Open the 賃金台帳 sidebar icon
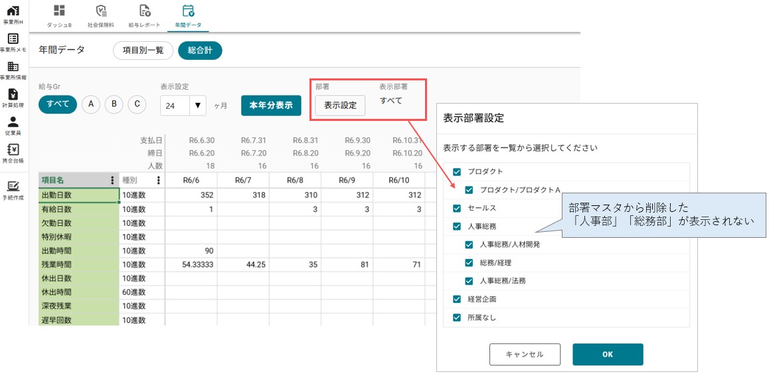Screen dimensions: 771x376 click(x=13, y=149)
